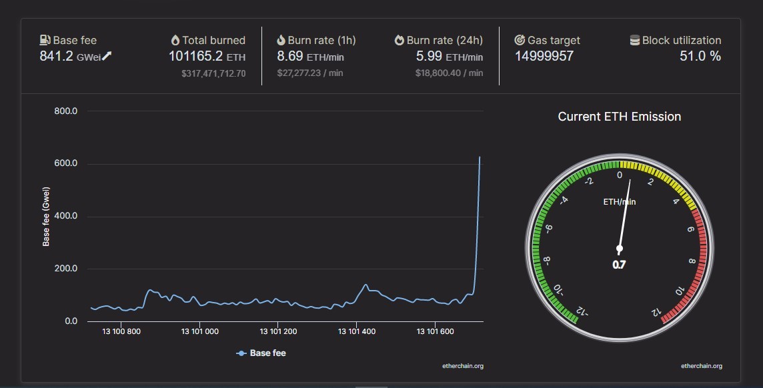Toggle the Base fee legend entry
Viewport: 763px width, 388px height.
261,353
